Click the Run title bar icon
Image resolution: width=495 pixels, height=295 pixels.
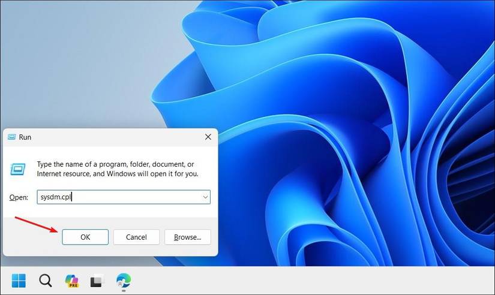(x=11, y=137)
